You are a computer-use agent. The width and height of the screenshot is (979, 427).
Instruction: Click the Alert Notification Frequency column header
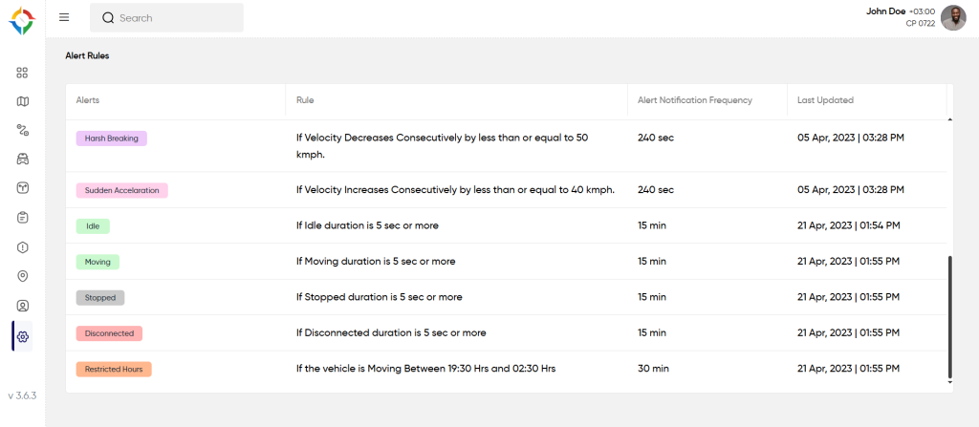coord(694,100)
